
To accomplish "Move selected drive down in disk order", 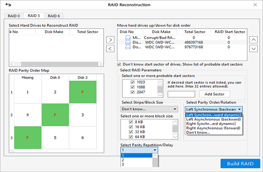I will pos(253,49).
